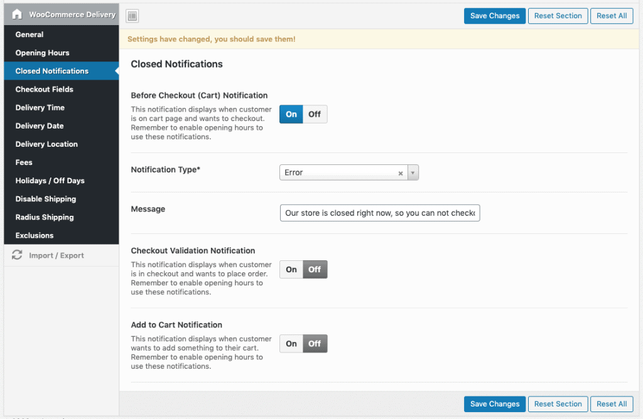Open the Opening Hours section
Image resolution: width=643 pixels, height=419 pixels.
click(x=42, y=53)
